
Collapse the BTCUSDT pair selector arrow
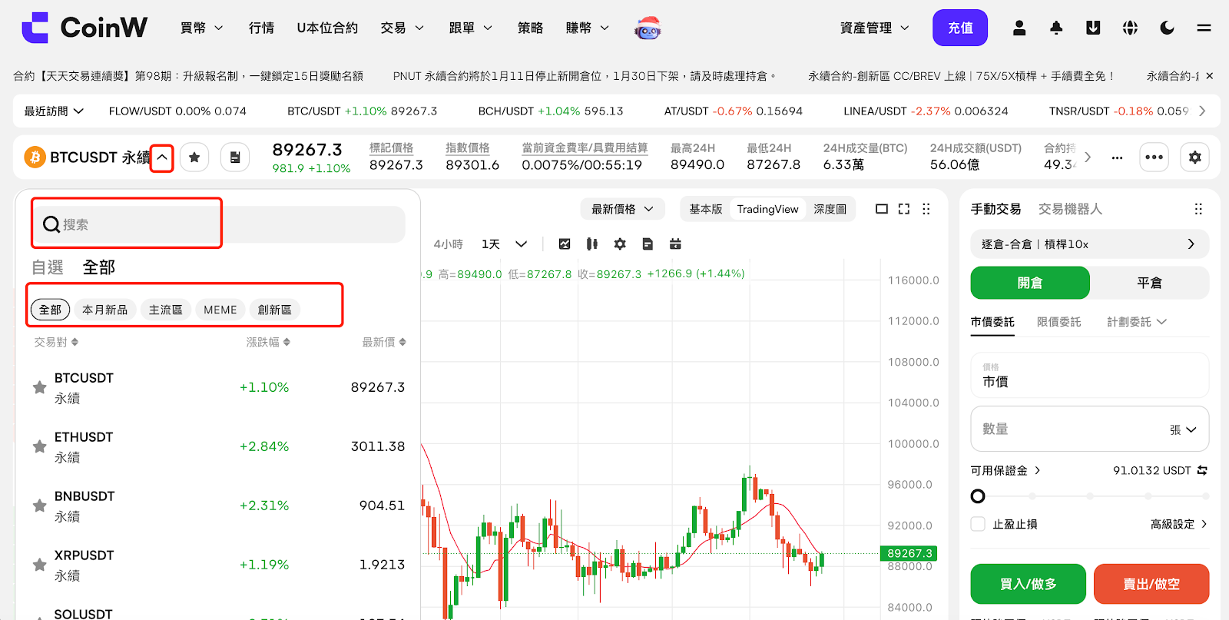(x=162, y=157)
